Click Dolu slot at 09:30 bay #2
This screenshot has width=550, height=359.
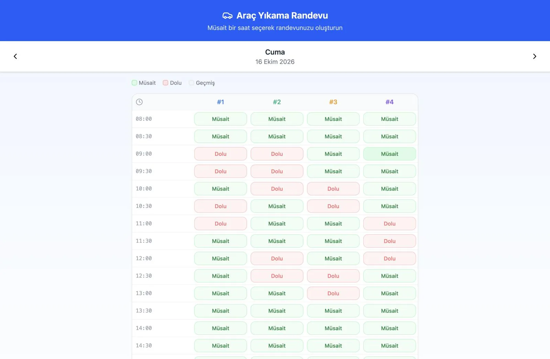click(277, 171)
